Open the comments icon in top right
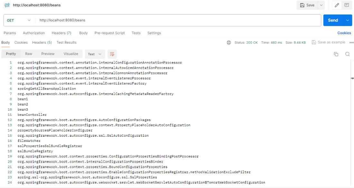Viewport: 354px width, 188px height. pyautogui.click(x=347, y=5)
